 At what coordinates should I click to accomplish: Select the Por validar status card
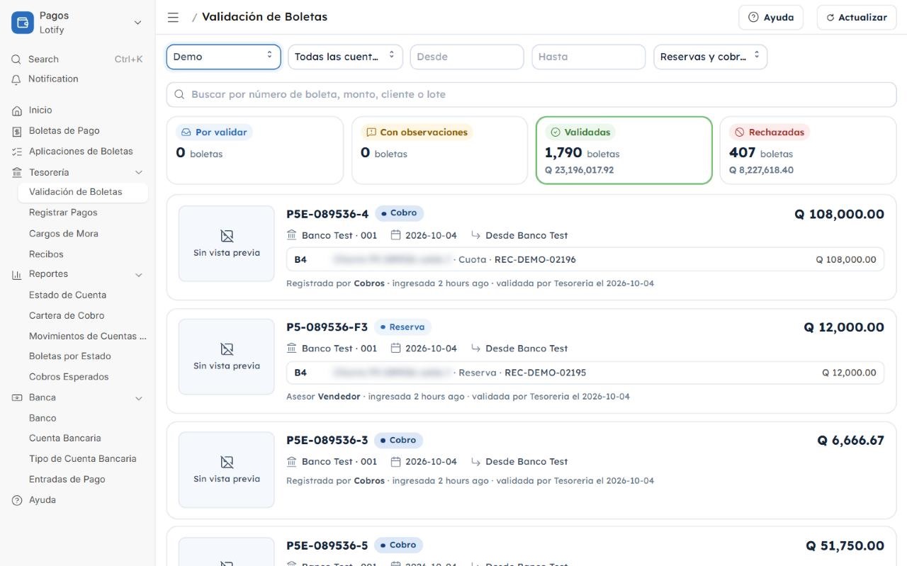[x=255, y=150]
